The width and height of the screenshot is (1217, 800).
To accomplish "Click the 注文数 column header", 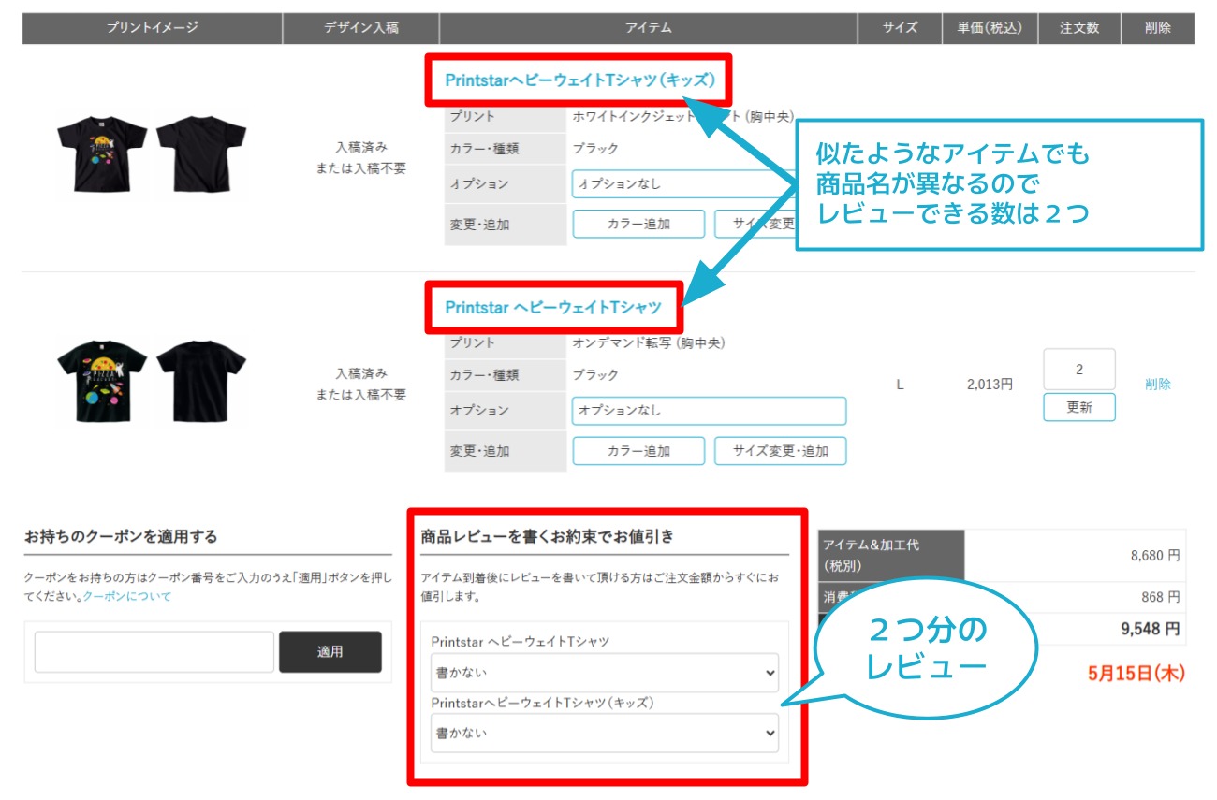I will 1079,28.
